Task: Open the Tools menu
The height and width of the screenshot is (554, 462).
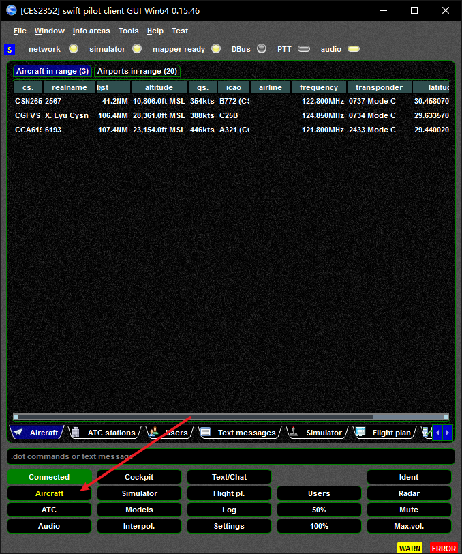Action: 128,31
